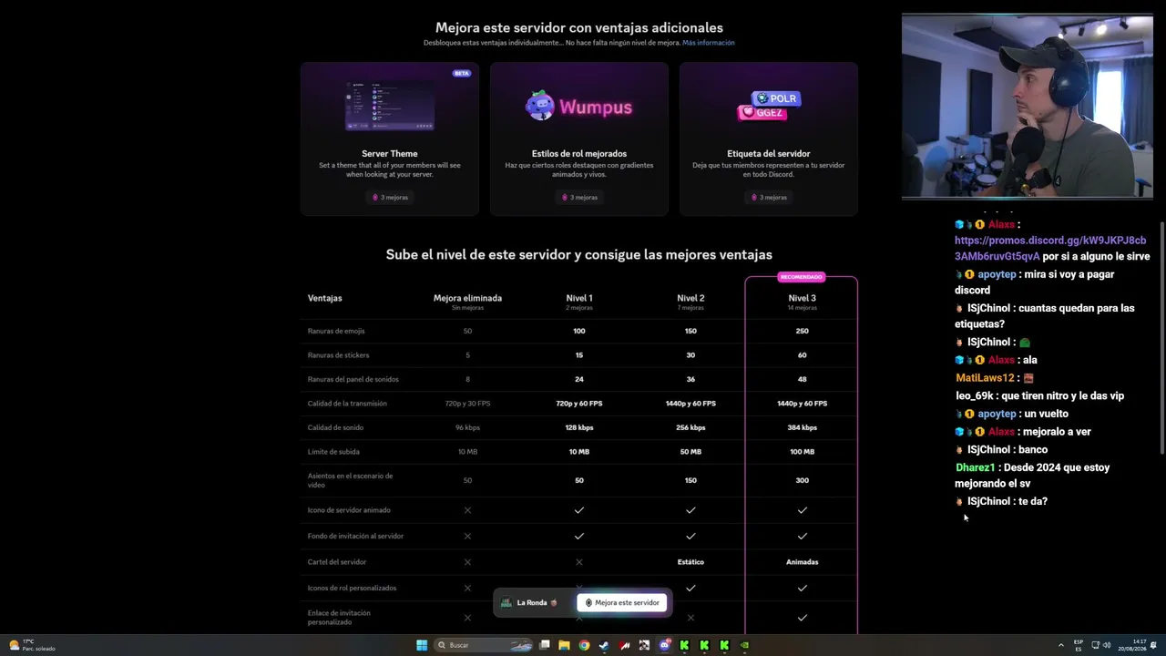1166x656 pixels.
Task: Open the promos.discord.gg link in chat
Action: click(1050, 248)
